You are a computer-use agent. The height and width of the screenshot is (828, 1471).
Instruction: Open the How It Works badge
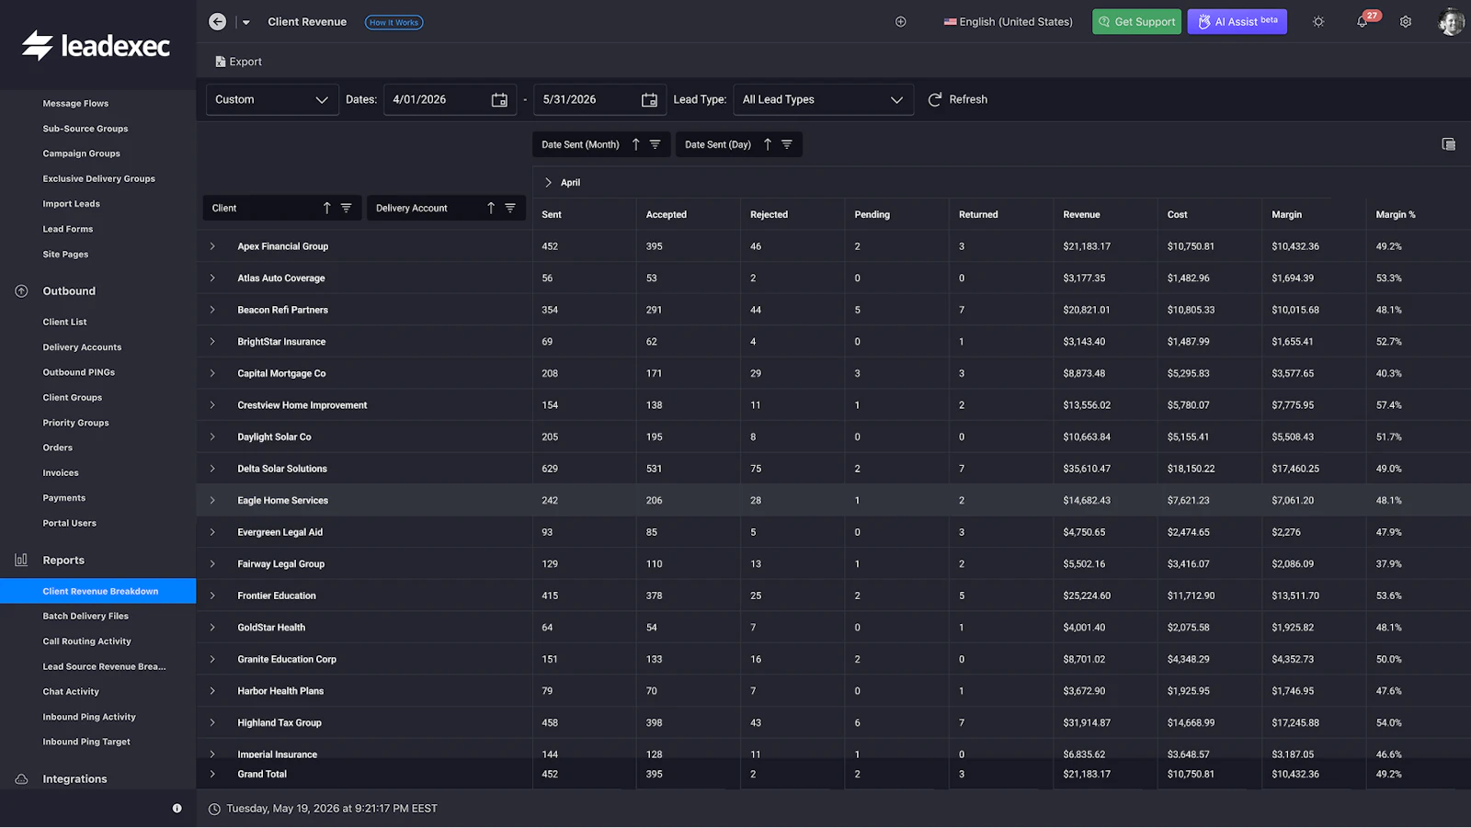(x=393, y=22)
